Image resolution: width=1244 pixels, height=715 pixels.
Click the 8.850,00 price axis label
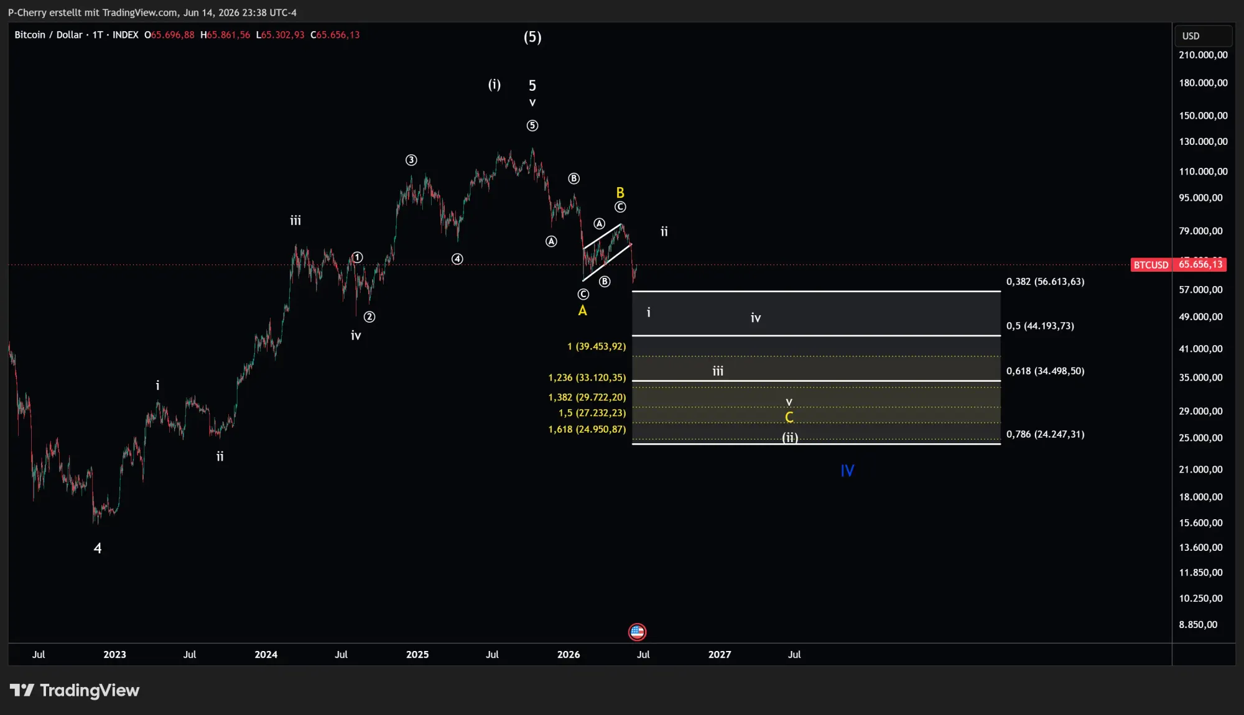click(1198, 625)
